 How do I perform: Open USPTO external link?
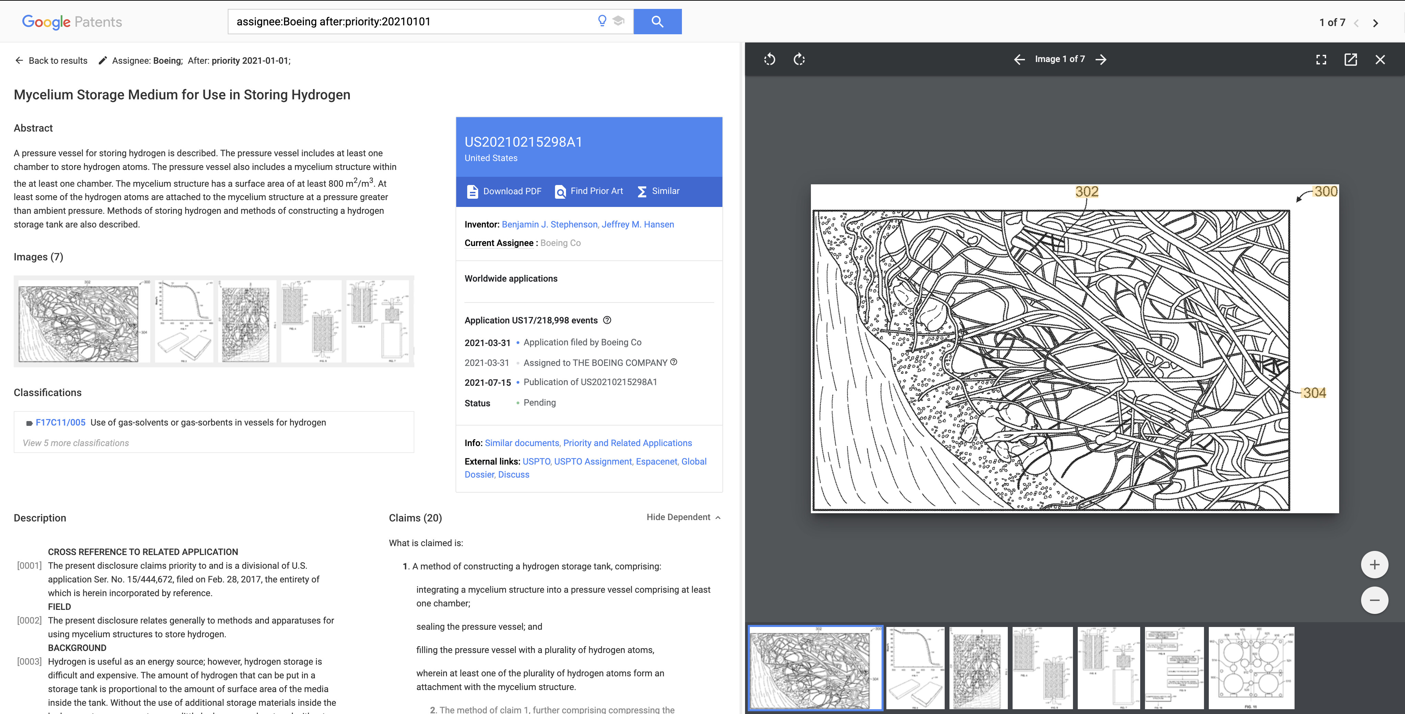[x=536, y=461]
